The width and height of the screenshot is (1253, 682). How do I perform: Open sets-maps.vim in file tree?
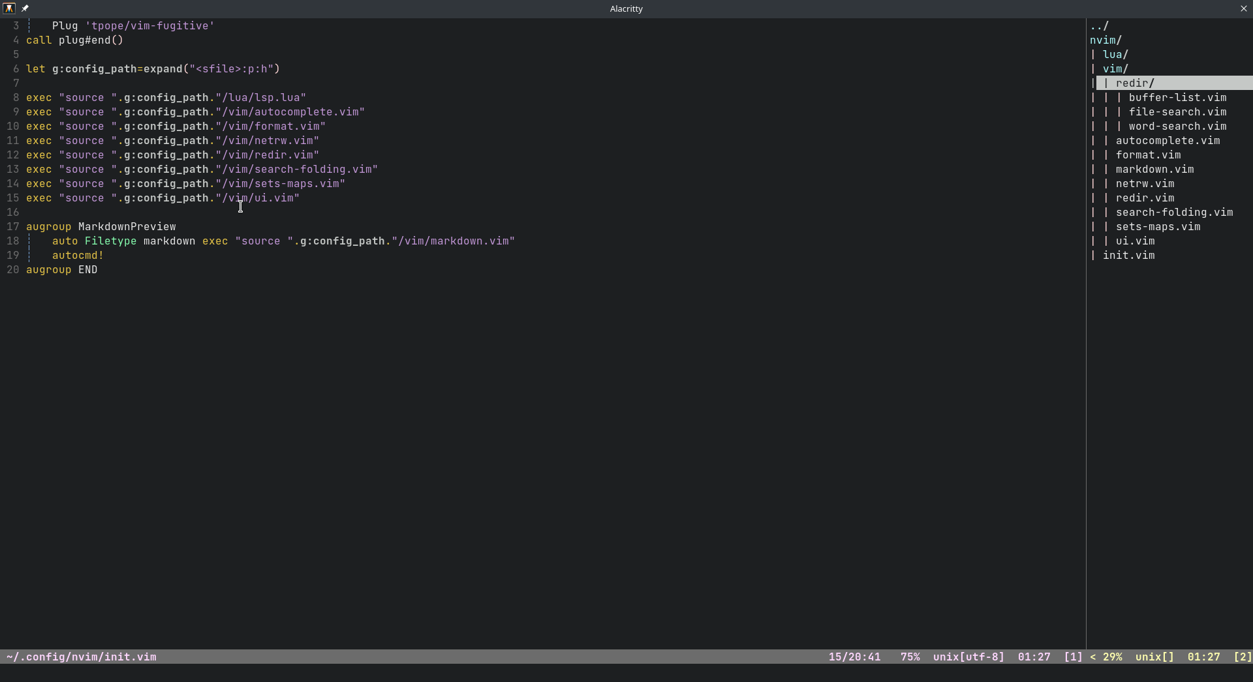coord(1158,227)
